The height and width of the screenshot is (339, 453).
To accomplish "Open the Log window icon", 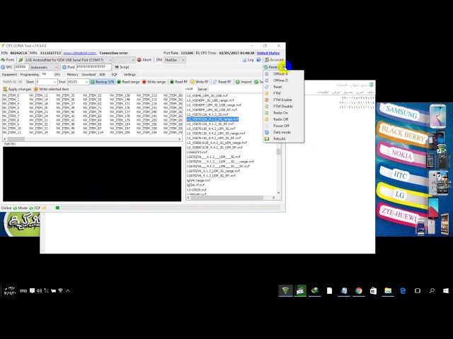I will point(244,60).
